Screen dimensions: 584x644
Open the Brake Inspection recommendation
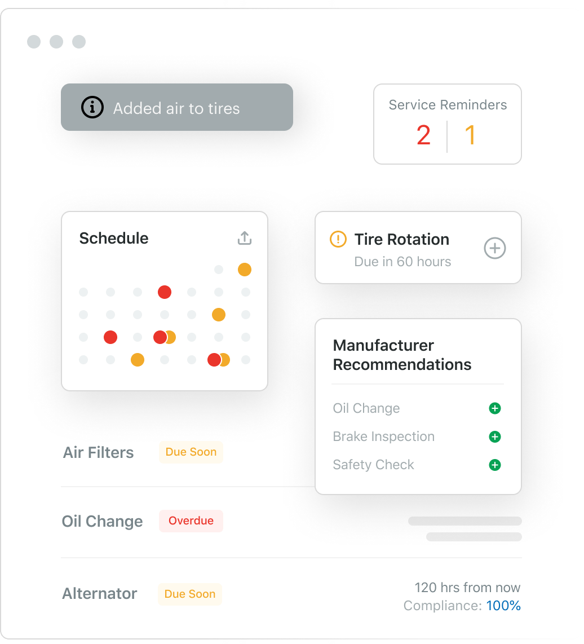[x=383, y=436]
